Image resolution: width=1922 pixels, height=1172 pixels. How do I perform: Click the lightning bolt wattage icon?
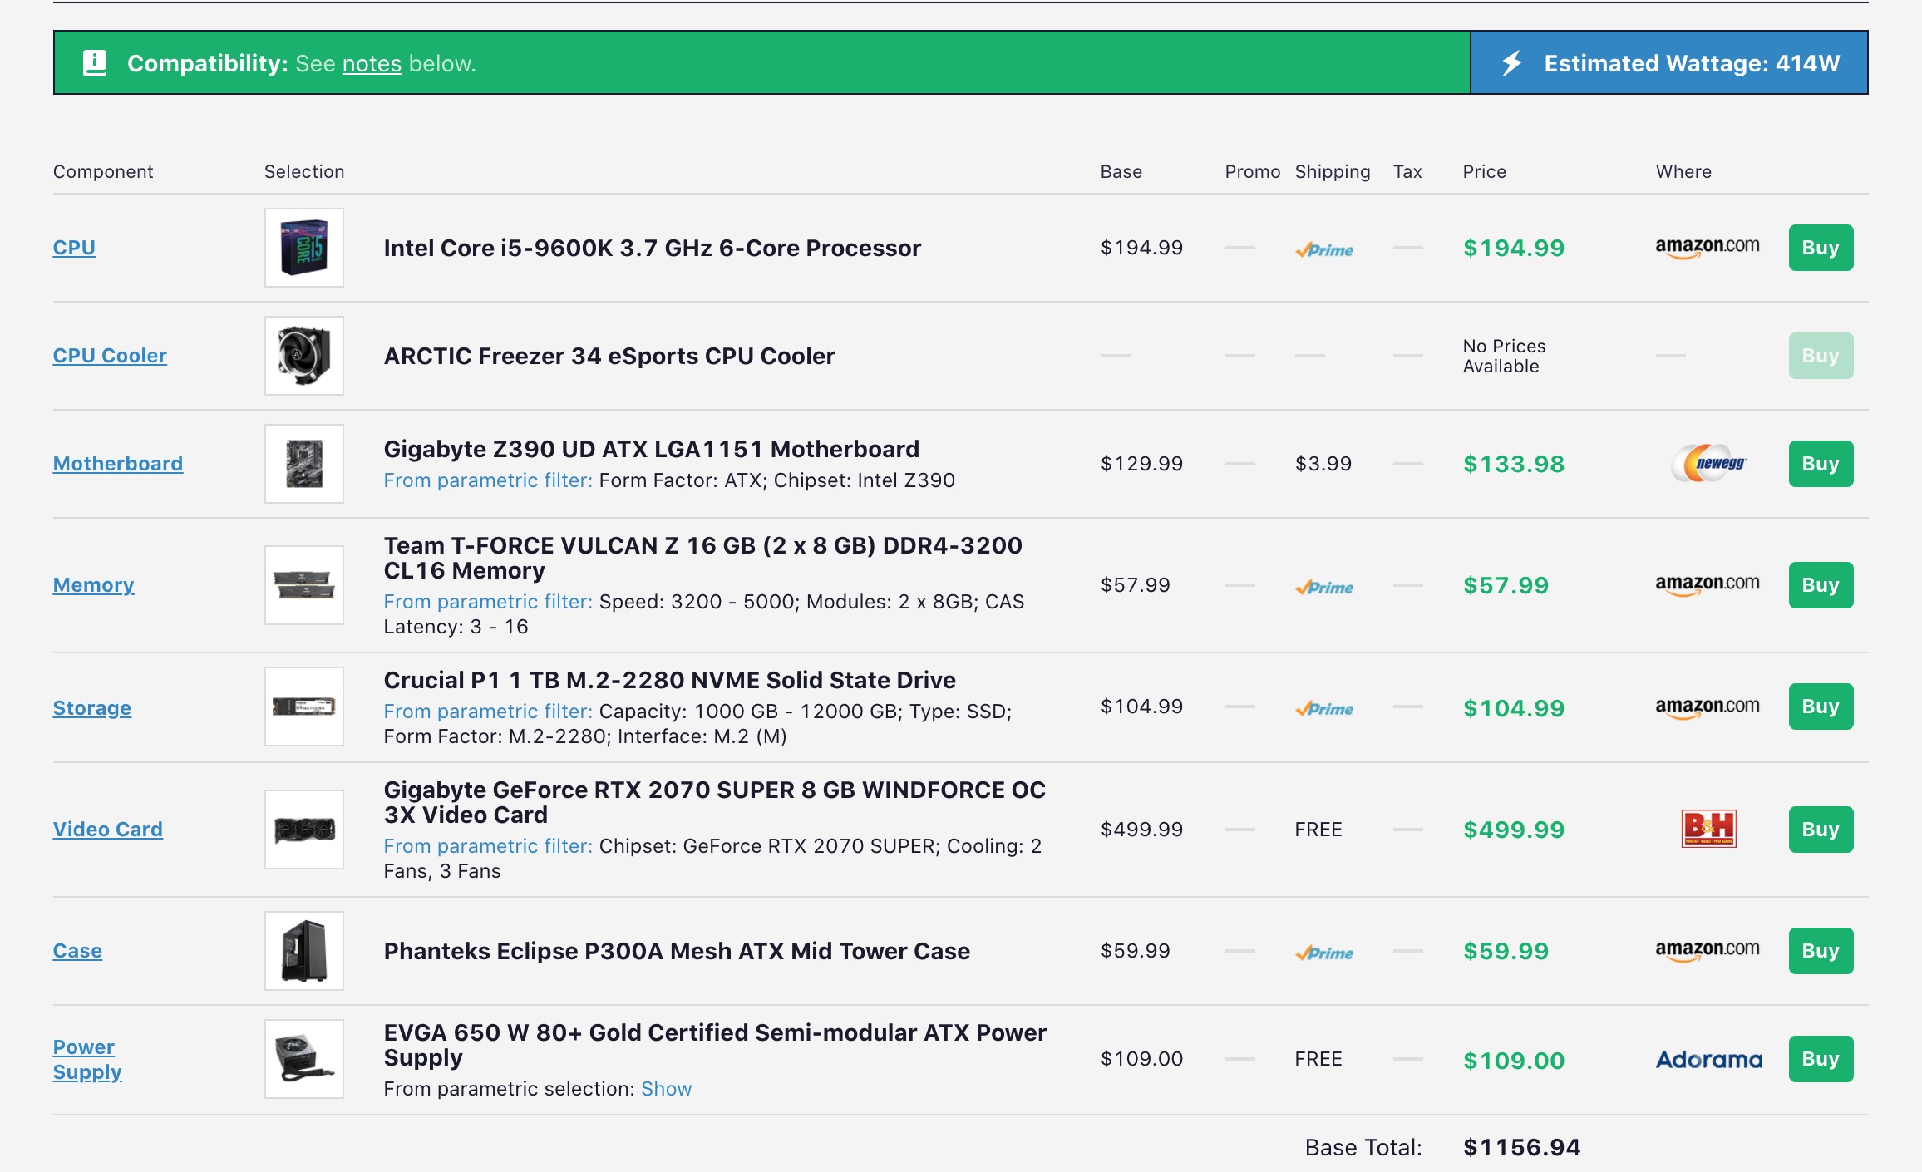click(1512, 63)
